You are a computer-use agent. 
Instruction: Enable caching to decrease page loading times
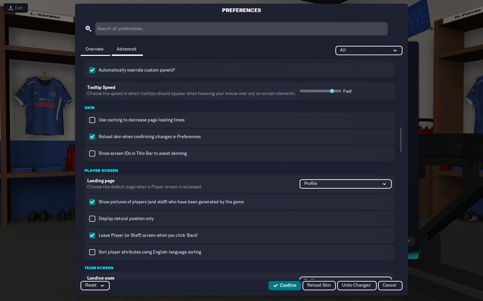pos(92,120)
